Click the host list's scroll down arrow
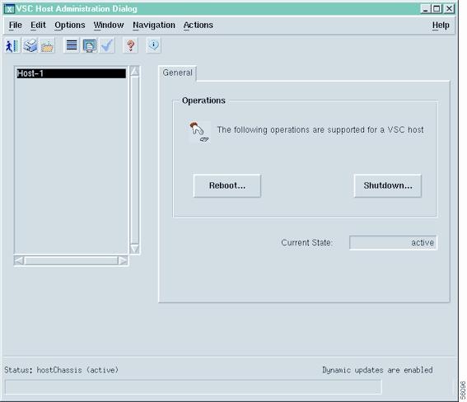Viewport: 467px width, 402px height. pos(134,249)
